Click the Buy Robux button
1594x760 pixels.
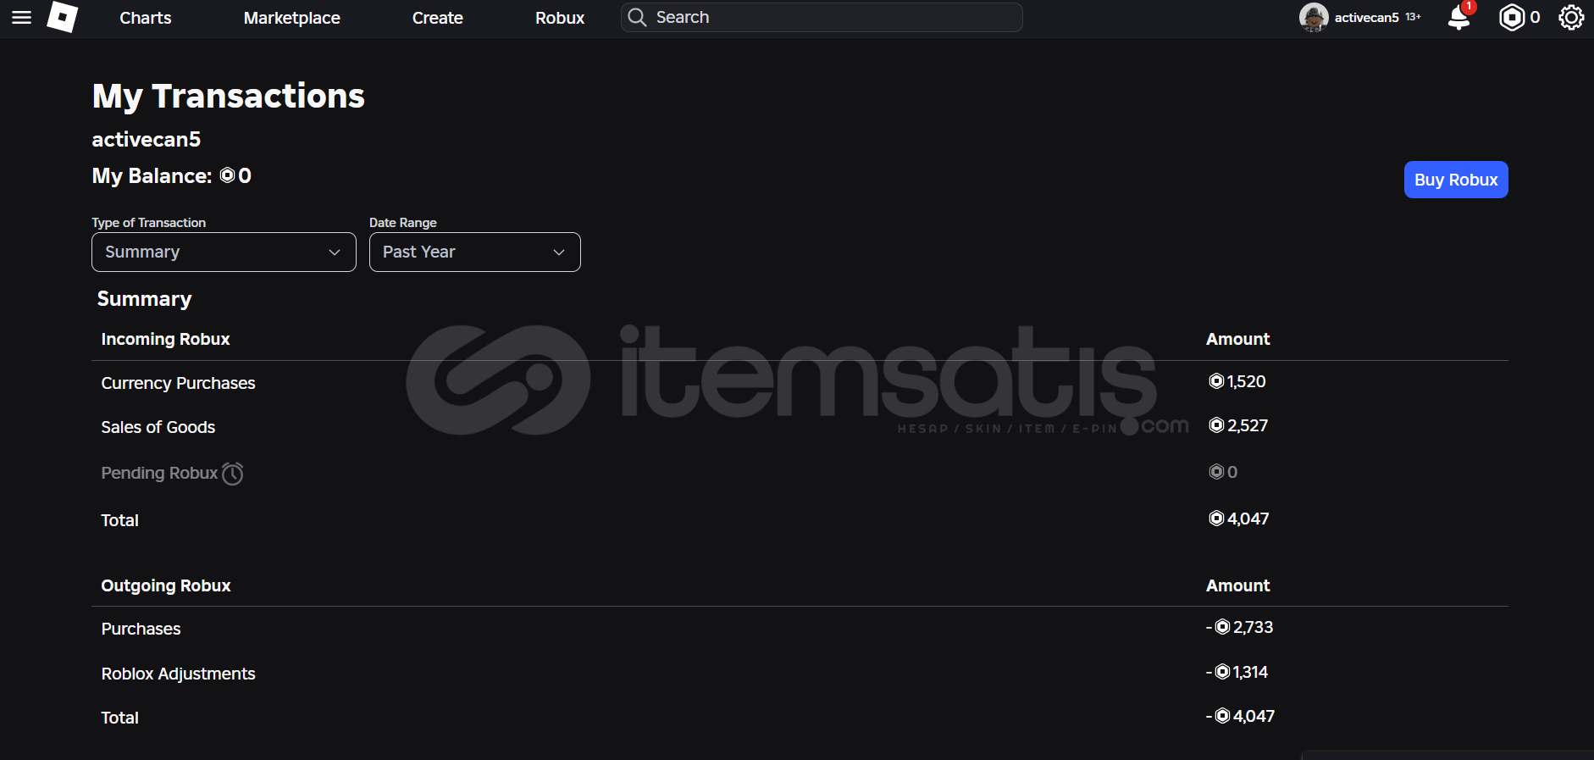[1456, 180]
